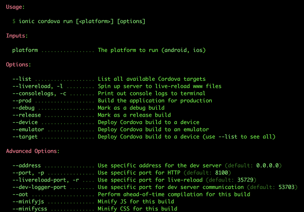Click the "--address" option flag
304x212 pixels.
tap(27, 165)
